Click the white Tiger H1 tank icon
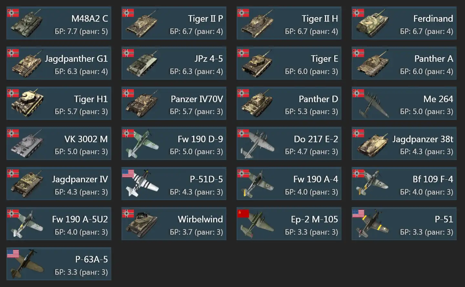Screen dimensions: 465x287 click(27, 103)
